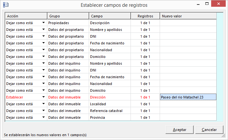This screenshot has width=228, height=140.
Task: Click the Cancelar button
Action: 209,130
